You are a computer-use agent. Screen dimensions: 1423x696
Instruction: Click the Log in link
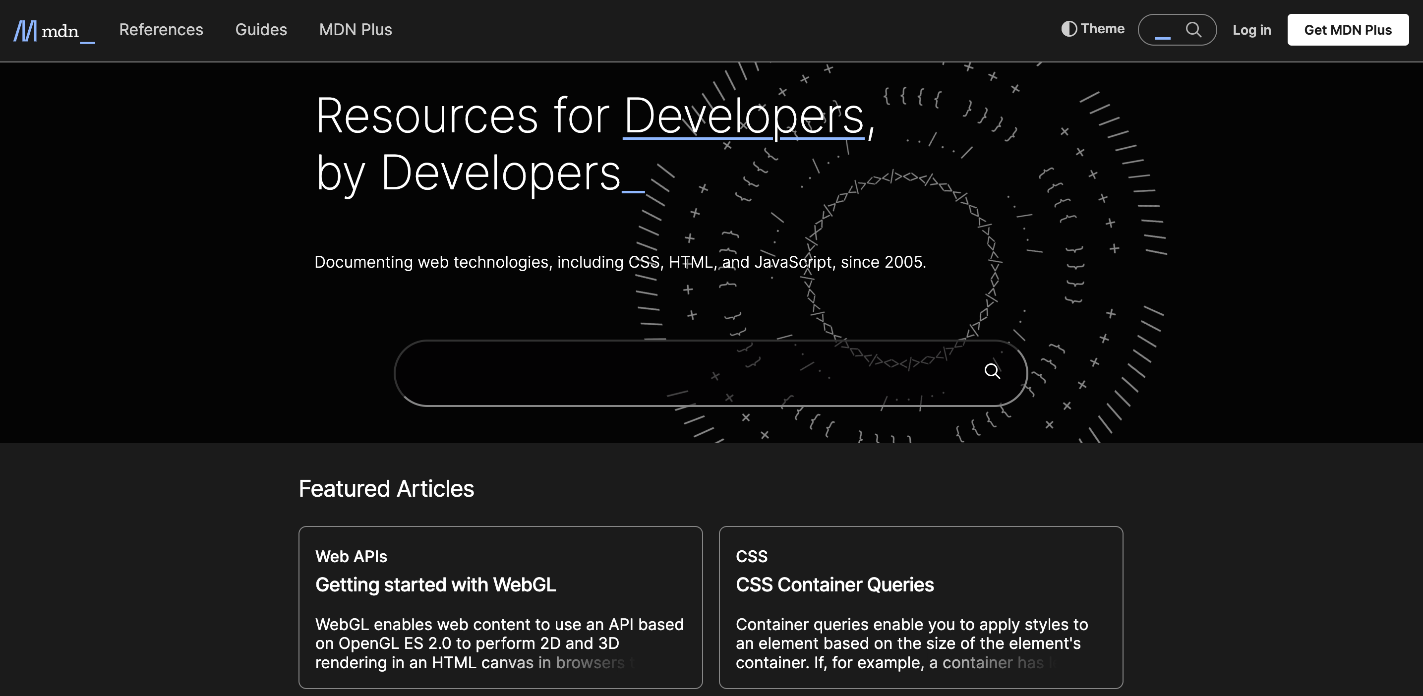tap(1251, 30)
